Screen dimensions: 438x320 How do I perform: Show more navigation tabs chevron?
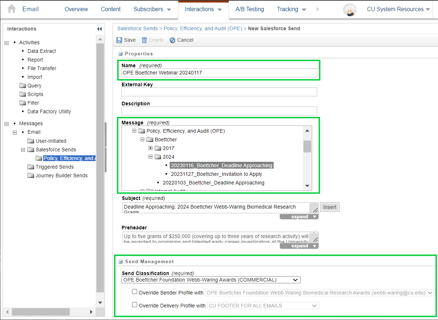point(317,9)
